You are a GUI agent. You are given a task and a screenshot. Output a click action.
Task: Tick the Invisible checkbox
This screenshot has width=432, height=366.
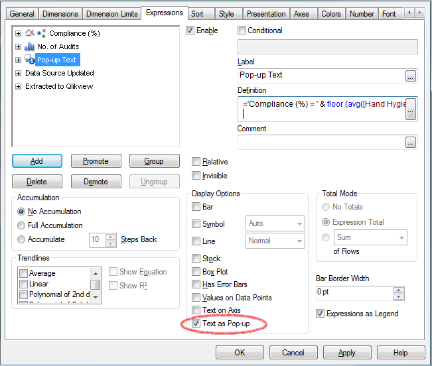pos(196,175)
